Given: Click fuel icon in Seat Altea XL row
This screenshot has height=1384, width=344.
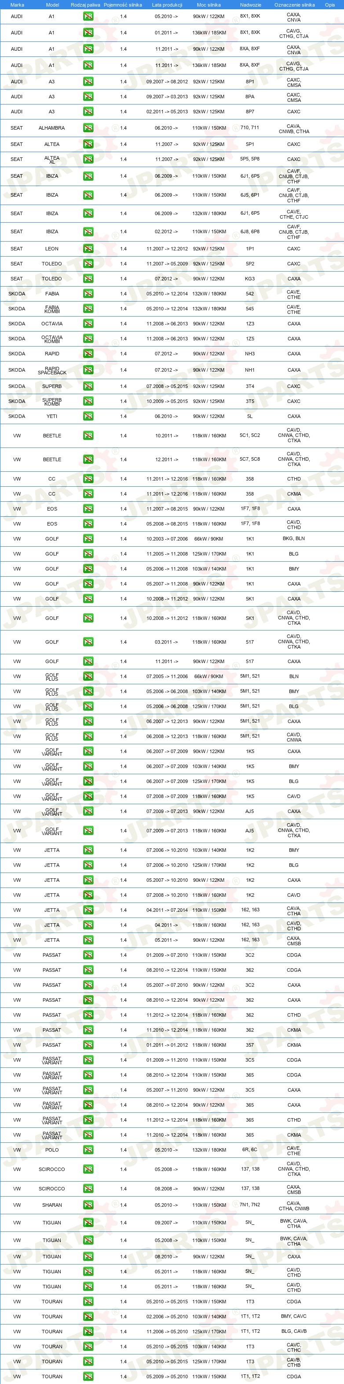Looking at the screenshot, I should [88, 159].
